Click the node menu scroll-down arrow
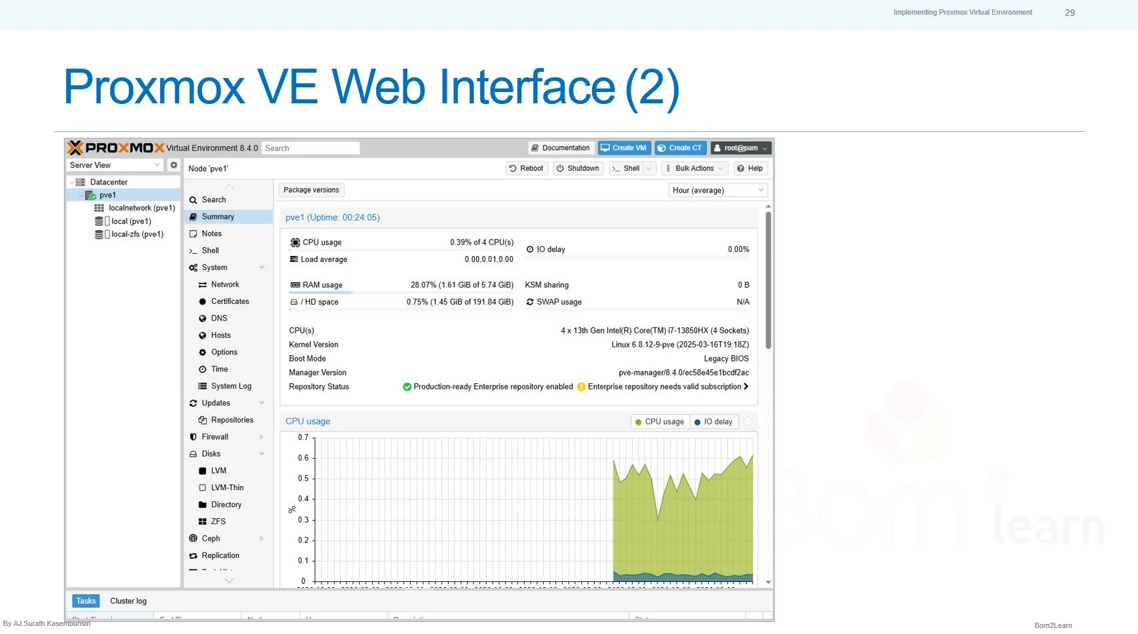This screenshot has height=634, width=1138. [229, 581]
